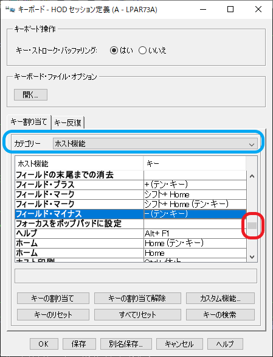This screenshot has width=273, height=357.
Task: Close the キーボード dialog window
Action: (x=258, y=9)
